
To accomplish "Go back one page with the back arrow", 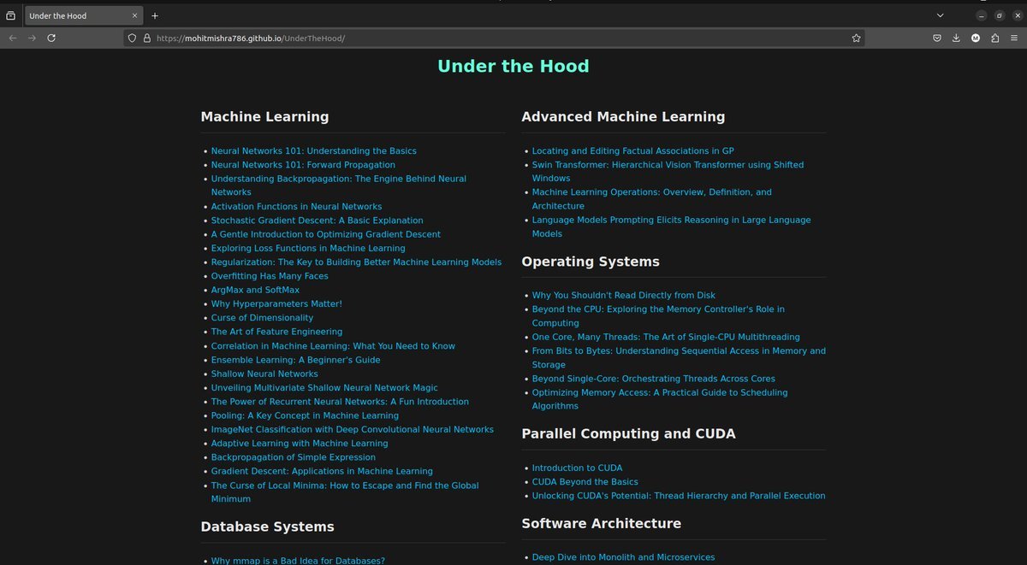I will [x=12, y=38].
